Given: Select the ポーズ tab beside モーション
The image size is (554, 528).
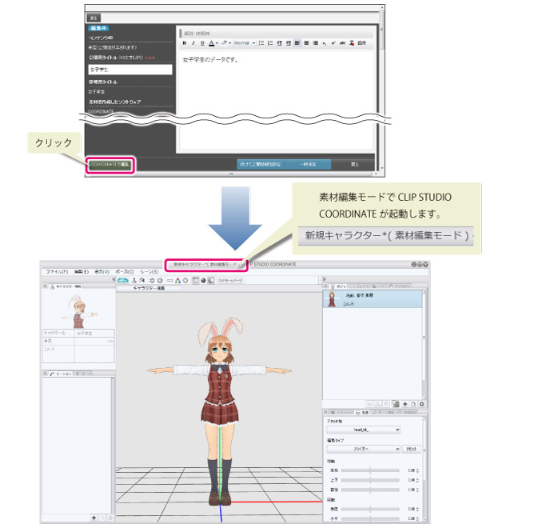Looking at the screenshot, I should tap(84, 374).
